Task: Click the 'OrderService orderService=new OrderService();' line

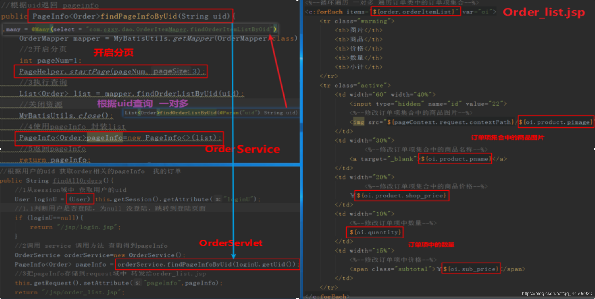Action: click(100, 255)
